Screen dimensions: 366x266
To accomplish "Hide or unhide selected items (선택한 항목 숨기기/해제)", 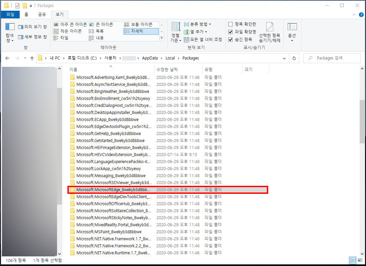I will pos(270,32).
